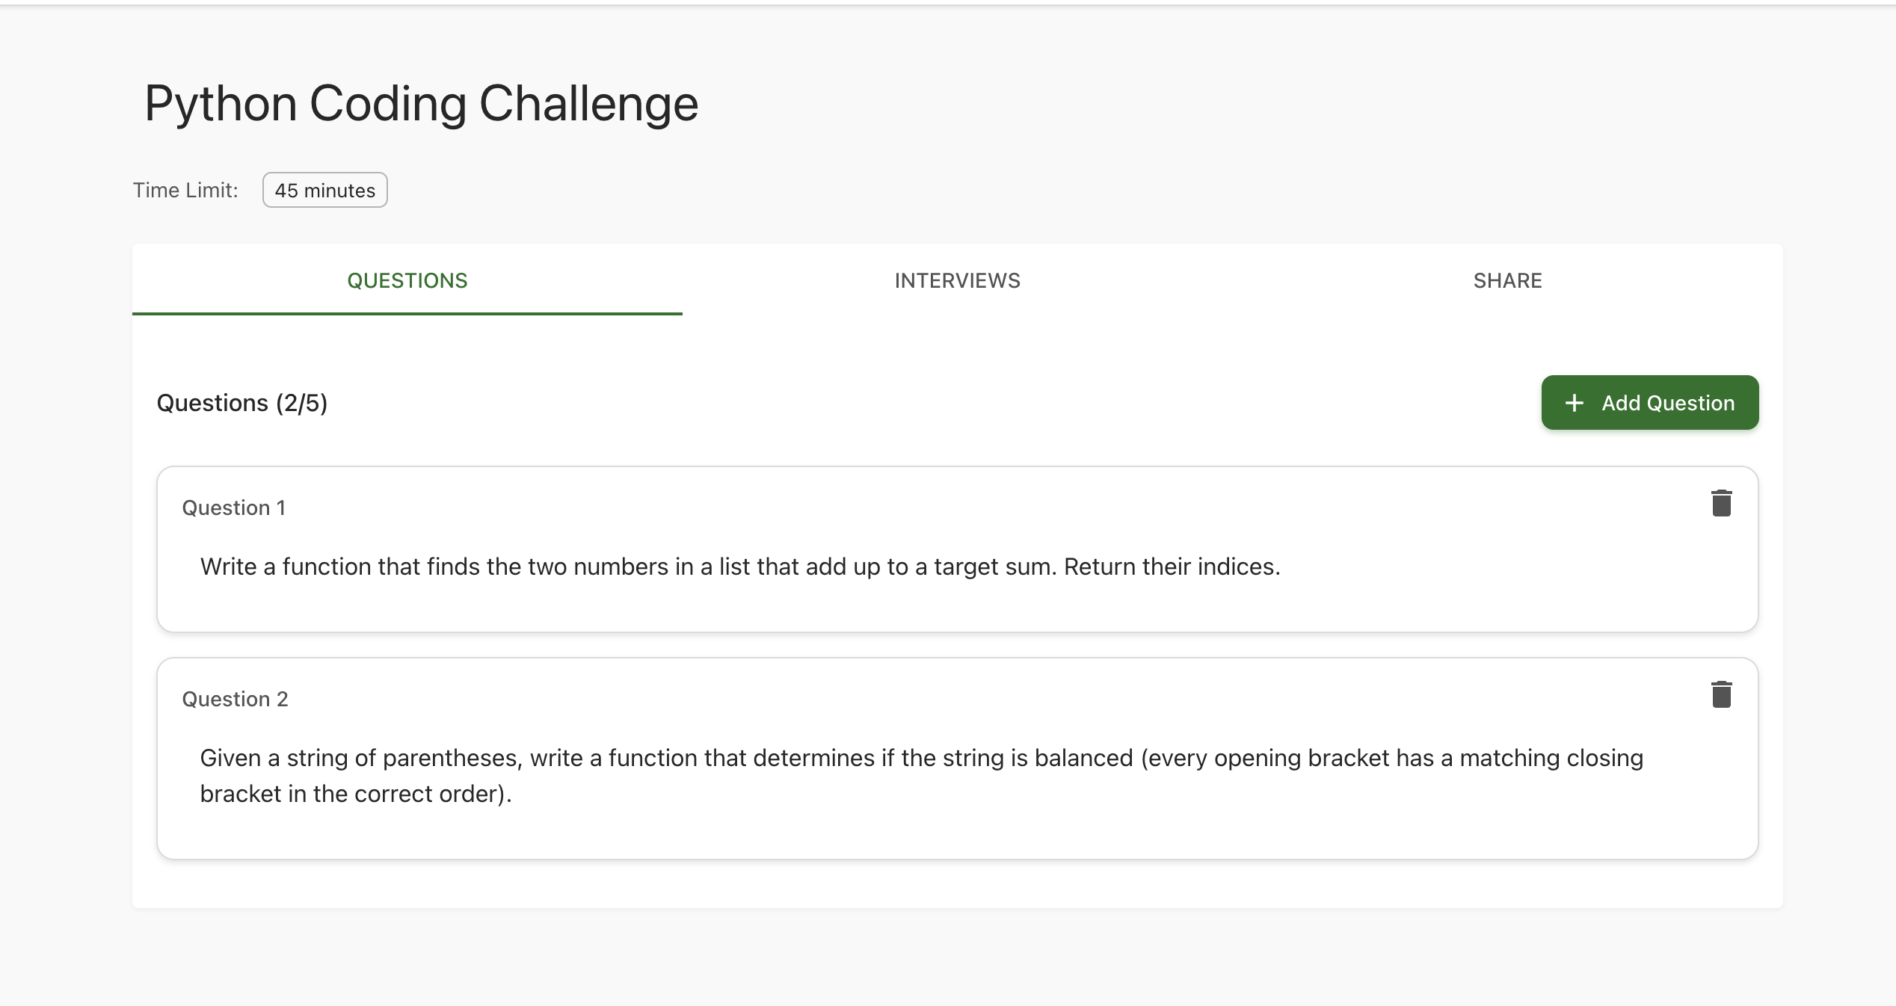
Task: Click the Question 1 label
Action: 234,507
